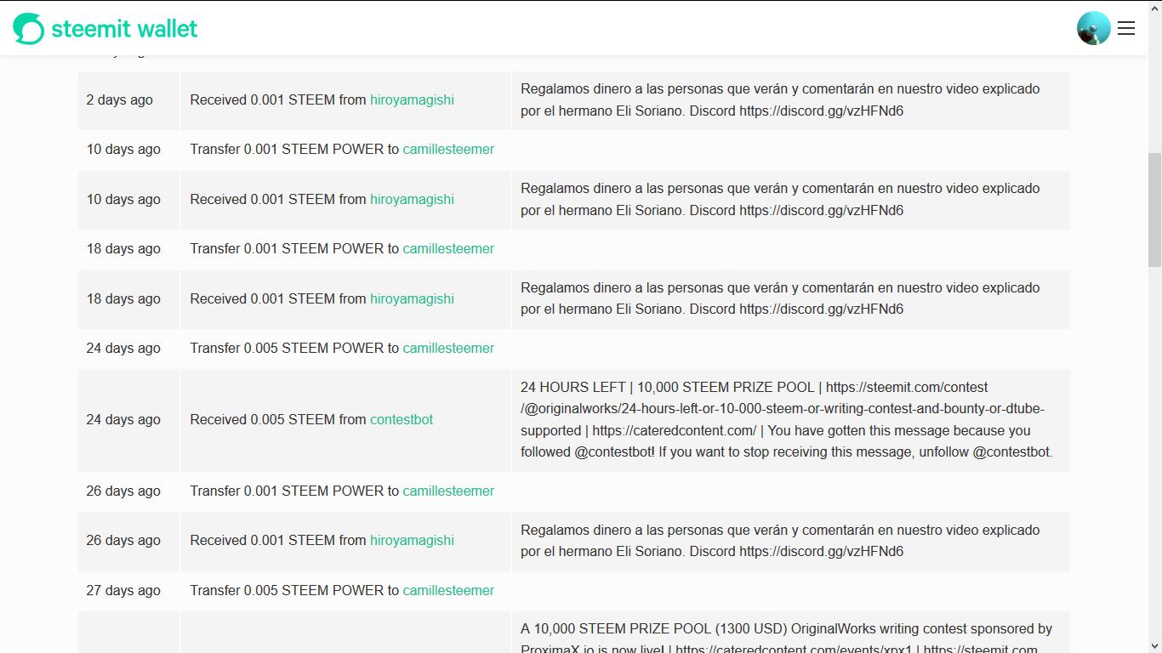Open camillesteemer link in the 10 days ago transfer
The height and width of the screenshot is (653, 1162).
[448, 149]
